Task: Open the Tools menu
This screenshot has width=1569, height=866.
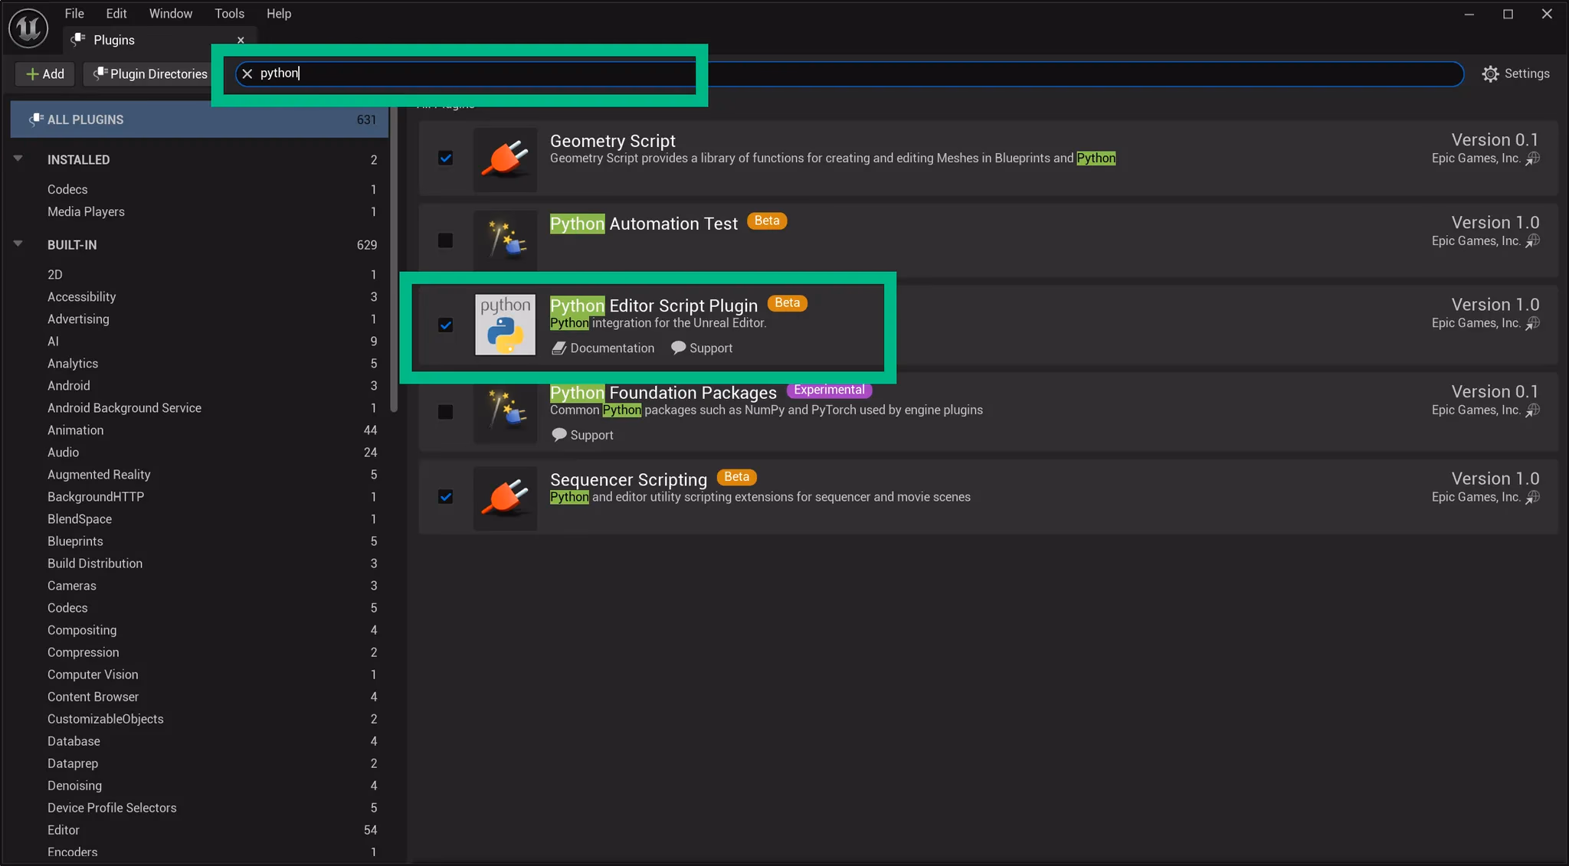Action: [229, 13]
